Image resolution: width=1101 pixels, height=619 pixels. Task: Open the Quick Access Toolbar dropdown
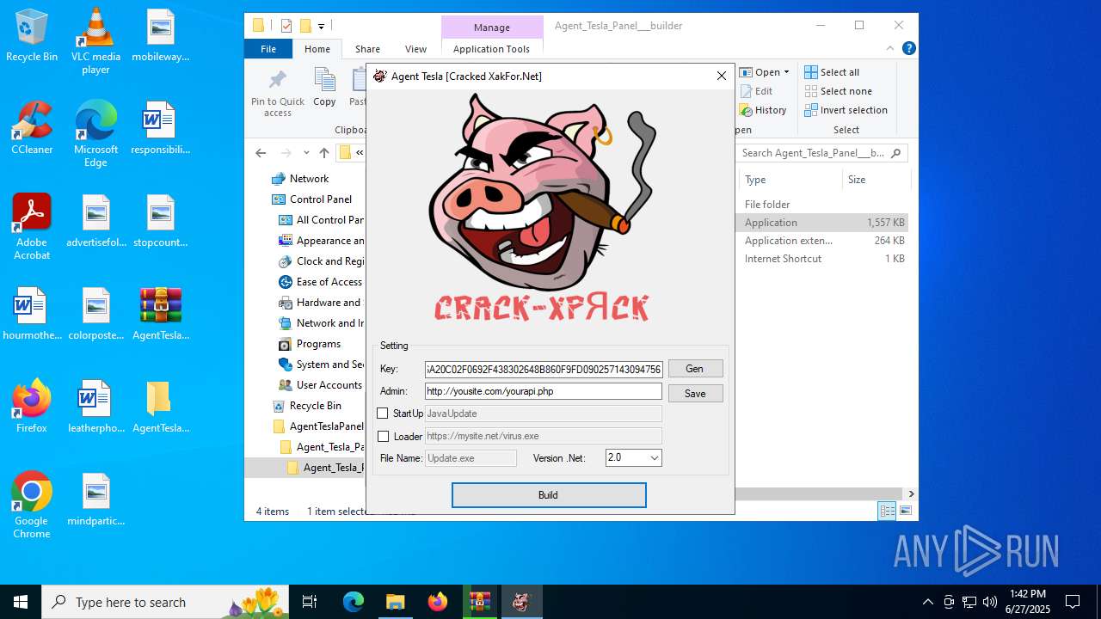tap(321, 26)
